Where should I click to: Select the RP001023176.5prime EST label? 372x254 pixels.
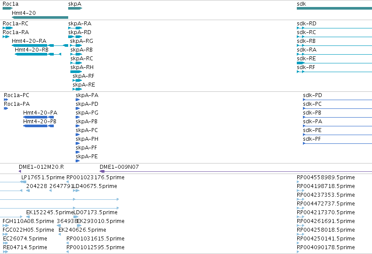[95, 177]
